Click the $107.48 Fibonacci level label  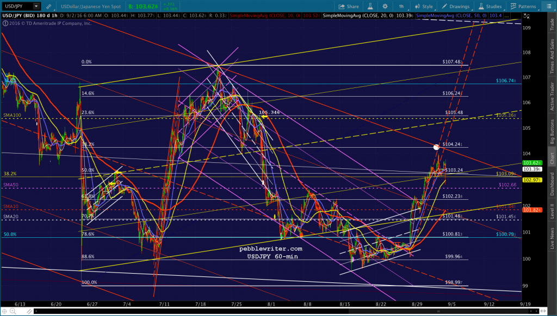click(x=452, y=62)
